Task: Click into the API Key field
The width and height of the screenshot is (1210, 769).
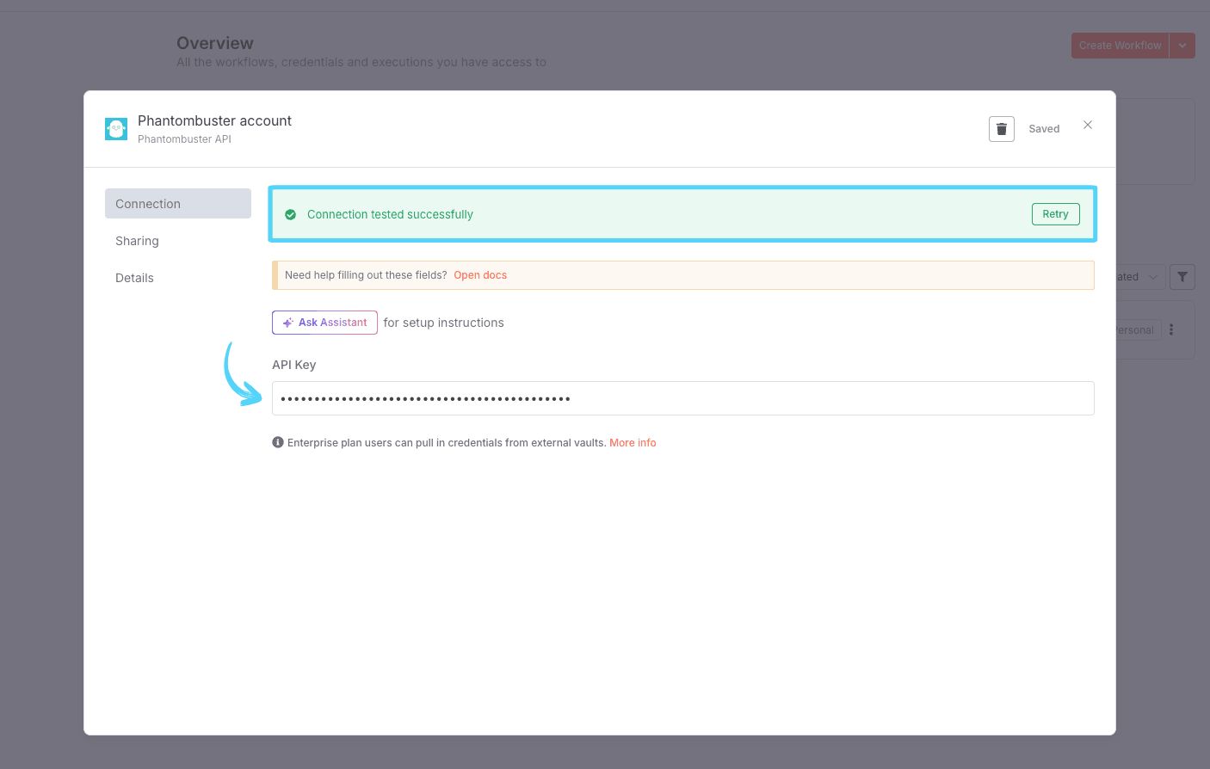Action: [x=683, y=398]
